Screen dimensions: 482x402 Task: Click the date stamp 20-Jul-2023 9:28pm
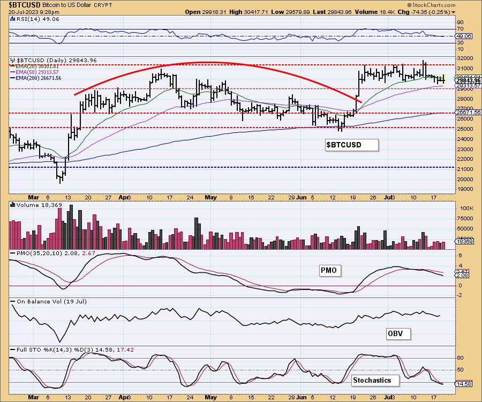point(34,12)
